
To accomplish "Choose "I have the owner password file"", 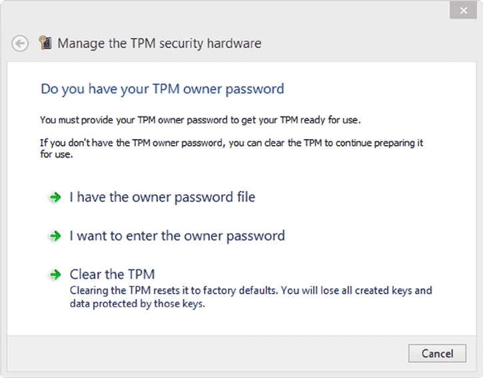I will click(x=162, y=197).
